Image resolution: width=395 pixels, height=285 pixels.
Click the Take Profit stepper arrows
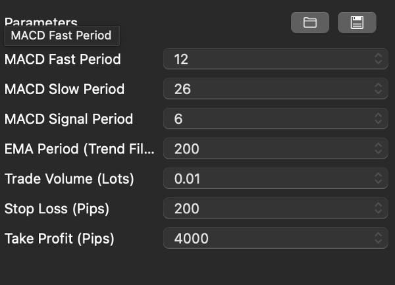point(379,238)
